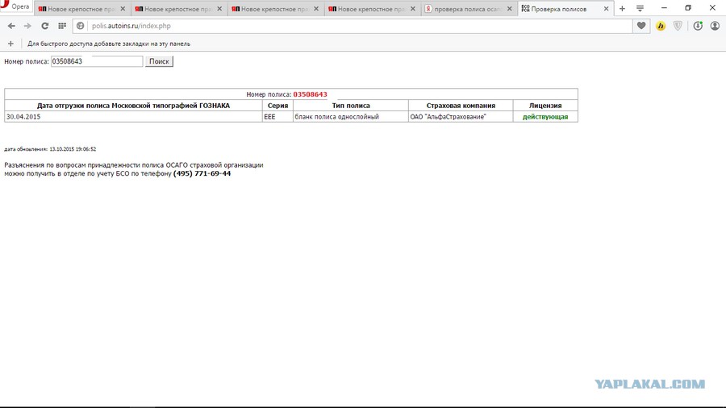This screenshot has width=726, height=408.
Task: Switch to third Новое крепостное tab
Action: [x=275, y=9]
